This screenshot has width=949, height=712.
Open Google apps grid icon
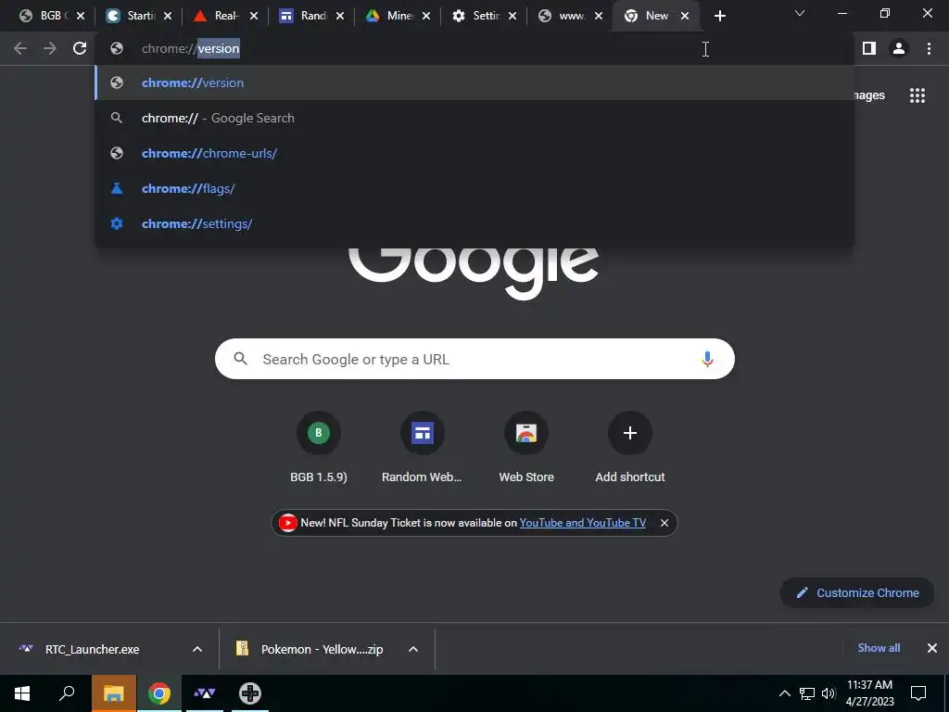point(917,95)
